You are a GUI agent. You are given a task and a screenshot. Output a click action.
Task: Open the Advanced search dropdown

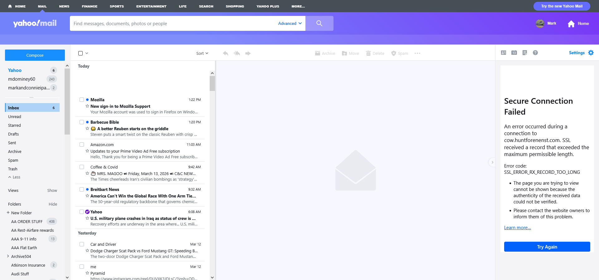(290, 23)
